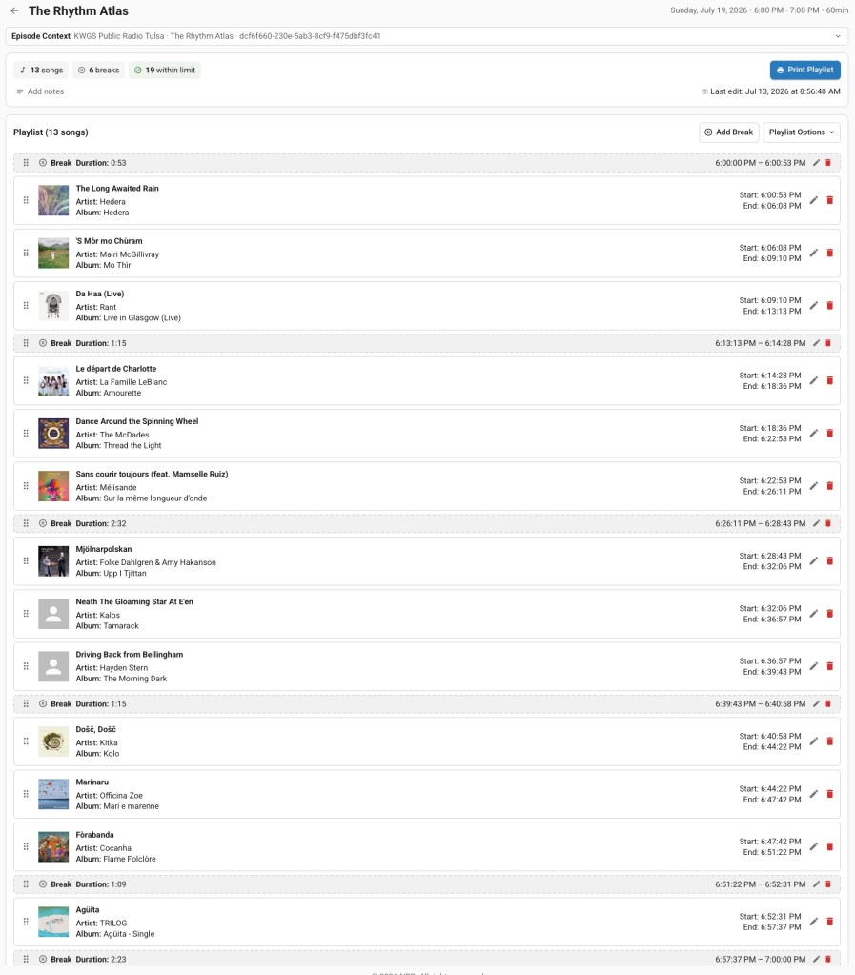
Task: Edit the Fòrabanda song times
Action: (813, 846)
